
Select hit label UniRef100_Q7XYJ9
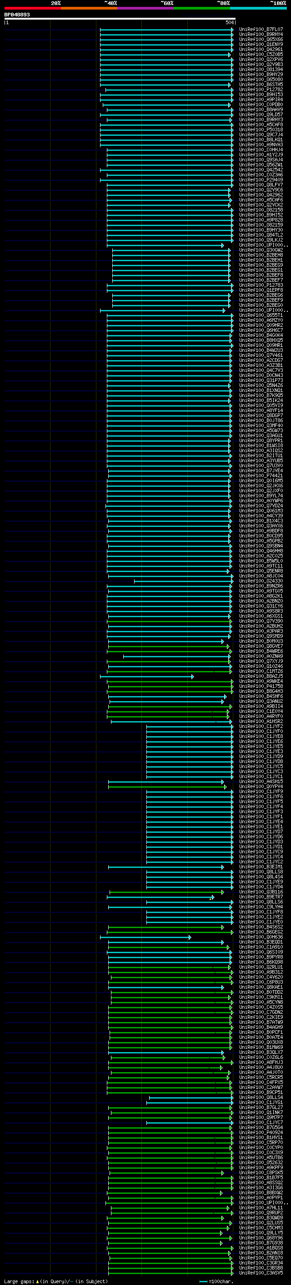[261, 661]
